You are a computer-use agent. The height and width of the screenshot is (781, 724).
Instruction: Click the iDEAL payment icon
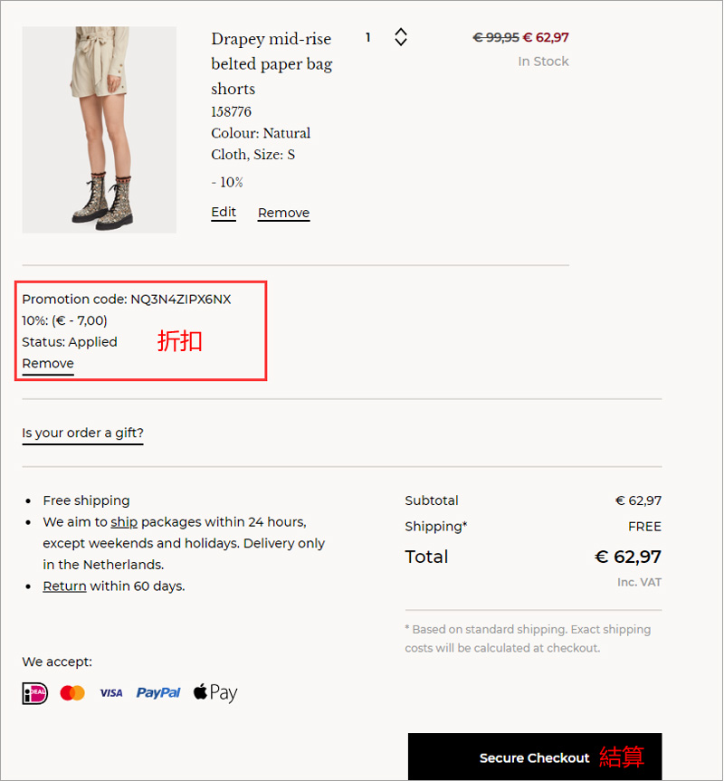(34, 693)
